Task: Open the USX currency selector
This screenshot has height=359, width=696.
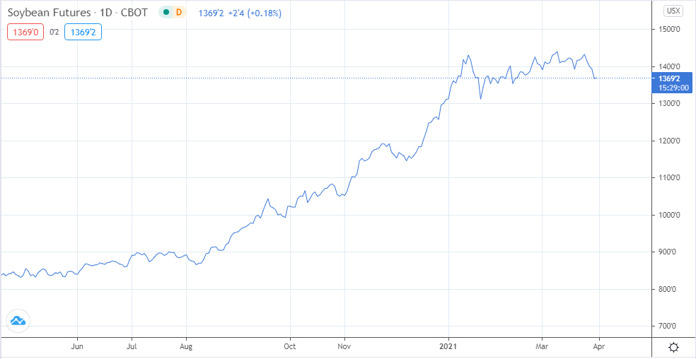Action: point(673,11)
